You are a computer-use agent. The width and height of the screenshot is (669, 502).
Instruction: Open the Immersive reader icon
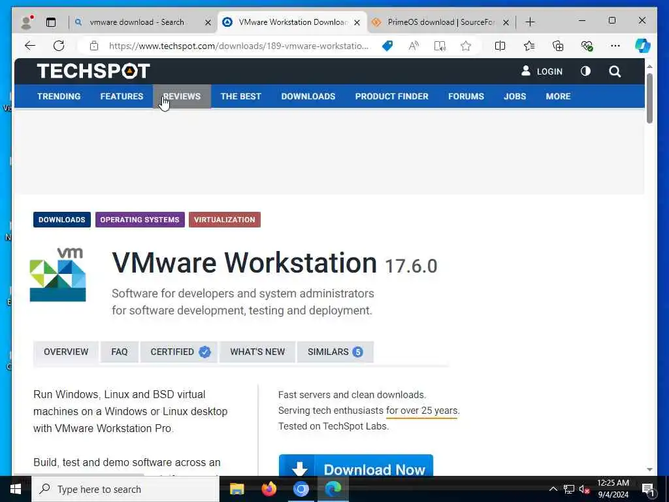coord(440,46)
